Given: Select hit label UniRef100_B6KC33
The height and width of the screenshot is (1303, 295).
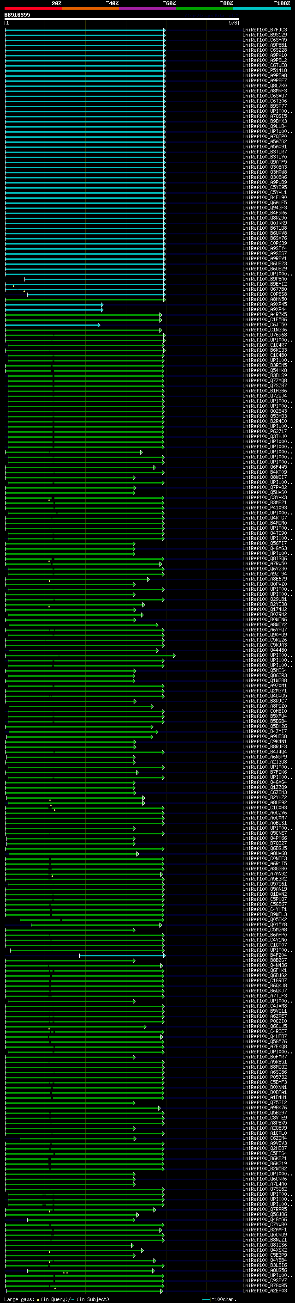Looking at the screenshot, I should coord(264,350).
